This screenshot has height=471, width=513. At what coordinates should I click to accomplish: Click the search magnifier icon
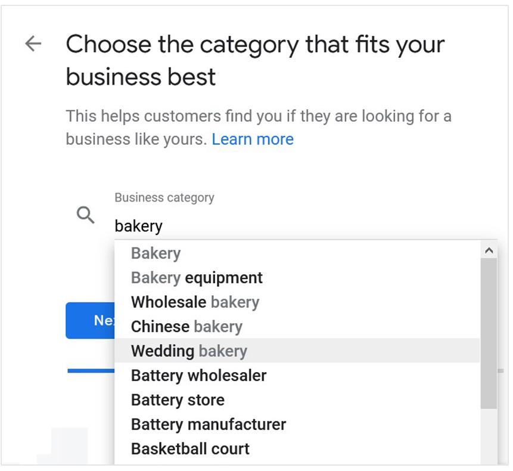tap(85, 215)
